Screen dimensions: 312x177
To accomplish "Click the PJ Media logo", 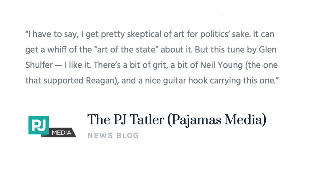I will click(52, 127).
